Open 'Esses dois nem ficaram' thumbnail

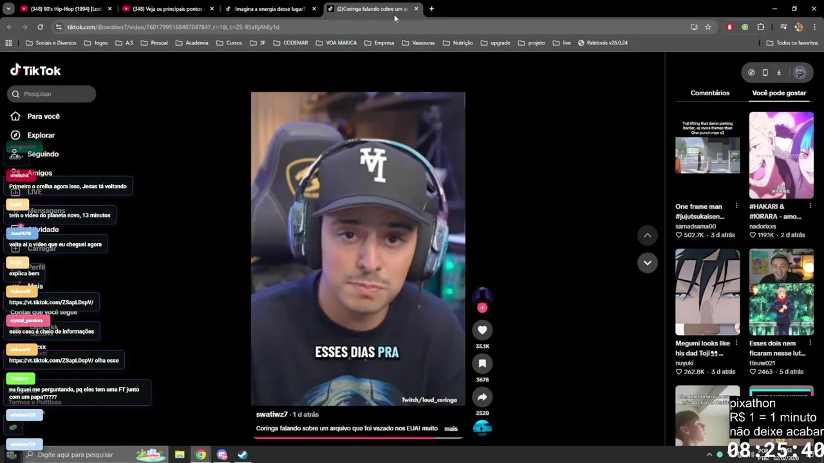(x=782, y=292)
